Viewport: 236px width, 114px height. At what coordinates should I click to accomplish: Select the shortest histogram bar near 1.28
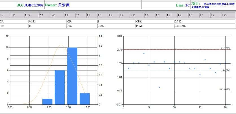point(47,101)
